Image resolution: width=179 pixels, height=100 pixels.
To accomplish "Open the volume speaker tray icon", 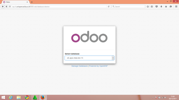I will tap(166, 97).
